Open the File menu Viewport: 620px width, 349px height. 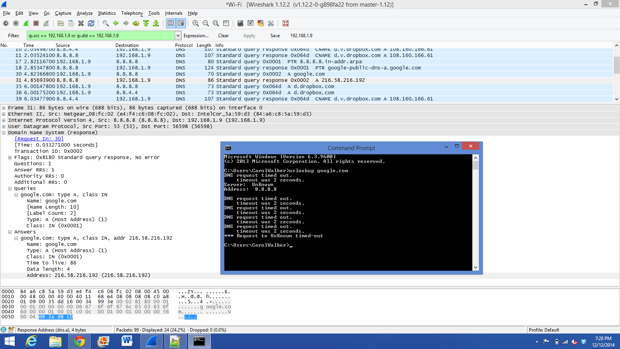pos(7,13)
